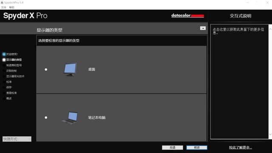Open the 按此了解更多 link
The image size is (272, 153).
pyautogui.click(x=240, y=147)
